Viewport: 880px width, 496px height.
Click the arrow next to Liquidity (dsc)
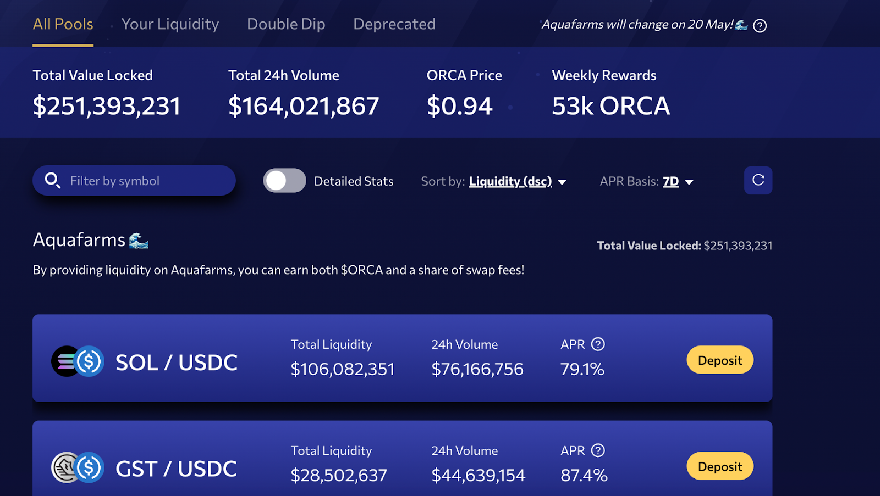tap(562, 182)
